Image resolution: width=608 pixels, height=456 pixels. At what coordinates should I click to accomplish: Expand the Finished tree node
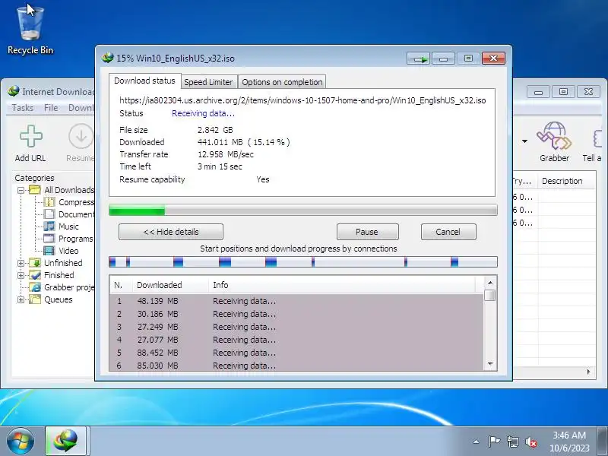(21, 275)
